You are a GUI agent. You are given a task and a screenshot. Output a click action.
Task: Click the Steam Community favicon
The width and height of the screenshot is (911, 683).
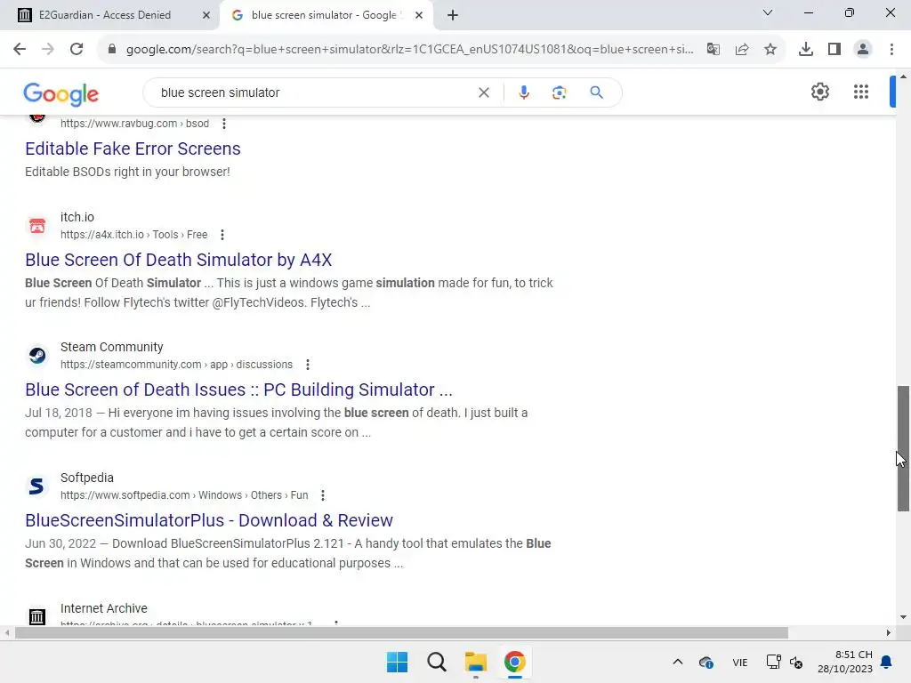(37, 356)
